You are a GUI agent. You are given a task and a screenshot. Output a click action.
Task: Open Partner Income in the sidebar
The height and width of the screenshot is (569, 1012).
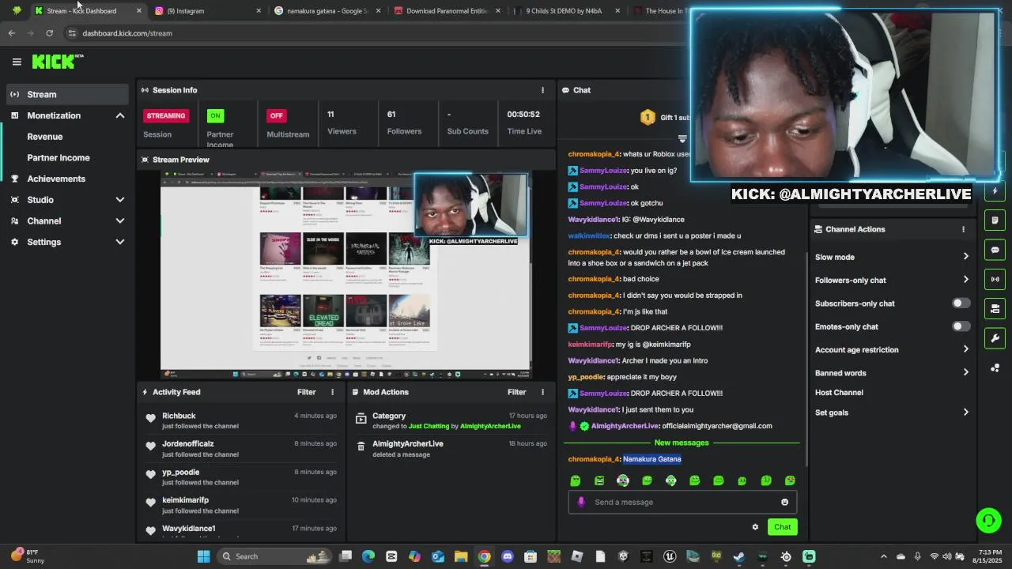tap(59, 157)
